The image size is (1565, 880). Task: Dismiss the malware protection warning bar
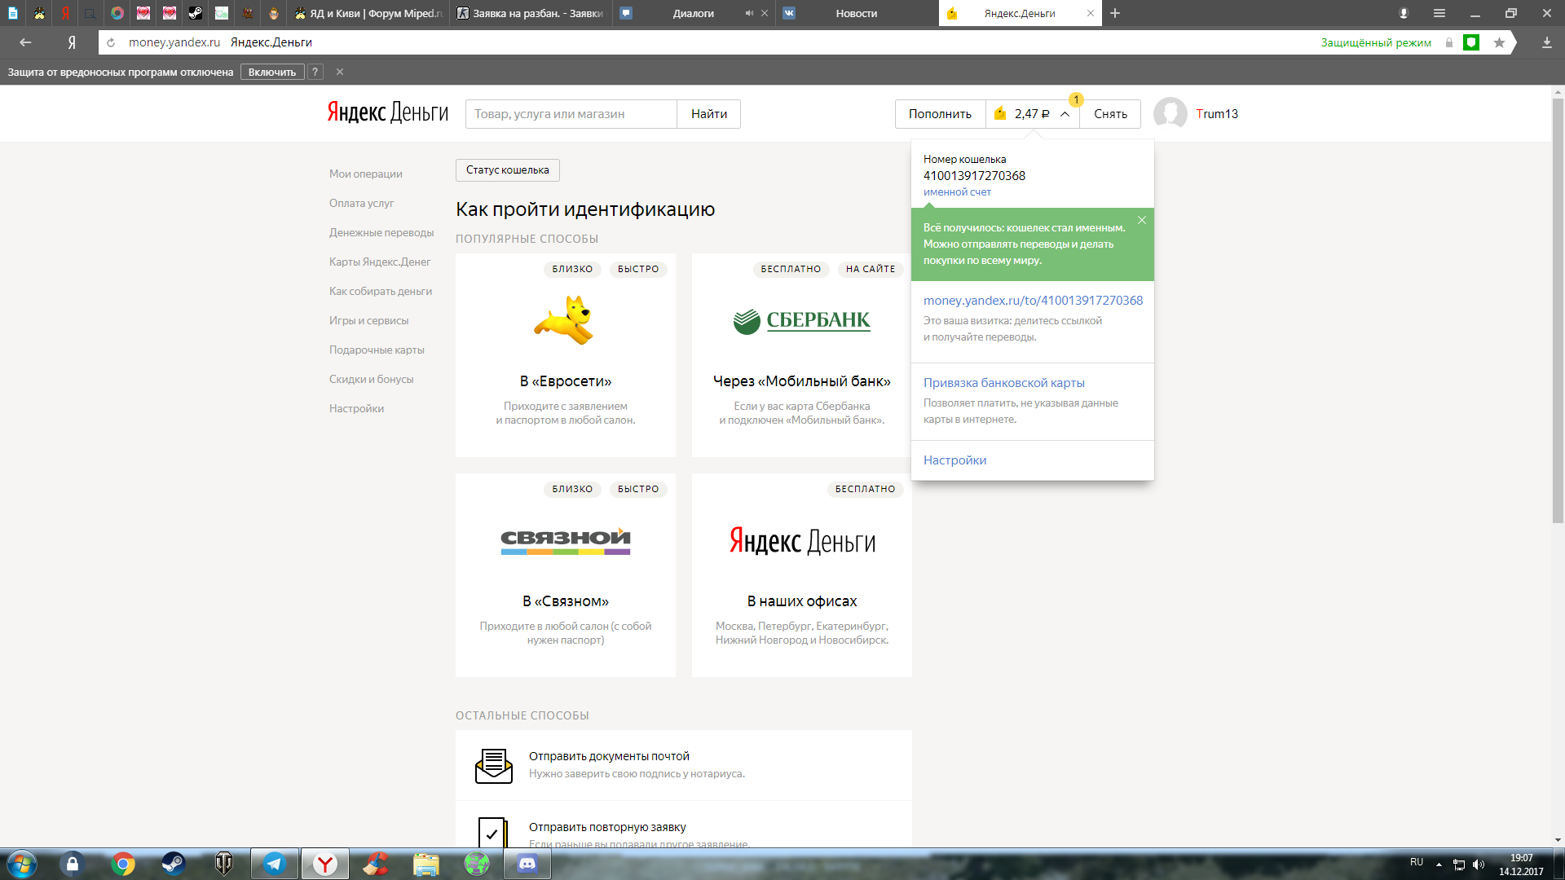click(x=340, y=72)
